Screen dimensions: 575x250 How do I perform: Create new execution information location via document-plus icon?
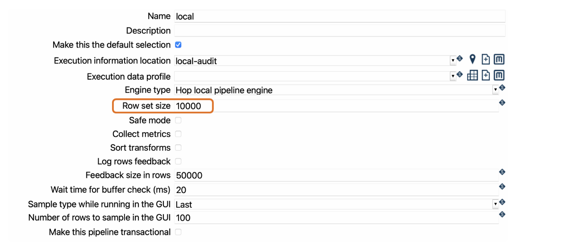coord(486,60)
